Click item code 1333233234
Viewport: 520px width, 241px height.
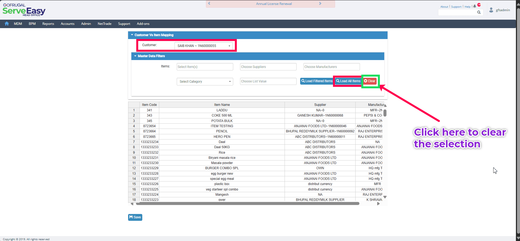pos(149,142)
